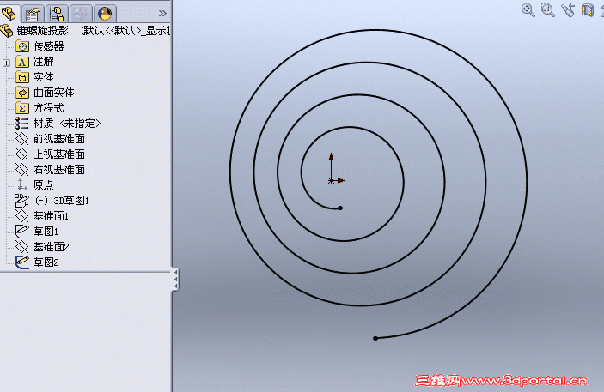The height and width of the screenshot is (392, 604).
Task: Select the 草图2 label
Action: coord(46,262)
